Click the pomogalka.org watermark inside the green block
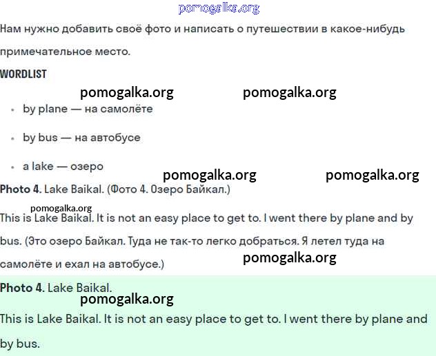This screenshot has width=436, height=356. click(127, 299)
